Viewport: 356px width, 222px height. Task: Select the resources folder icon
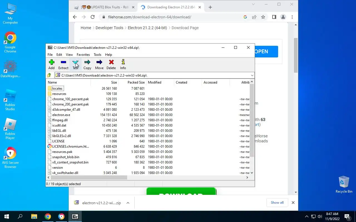click(50, 94)
